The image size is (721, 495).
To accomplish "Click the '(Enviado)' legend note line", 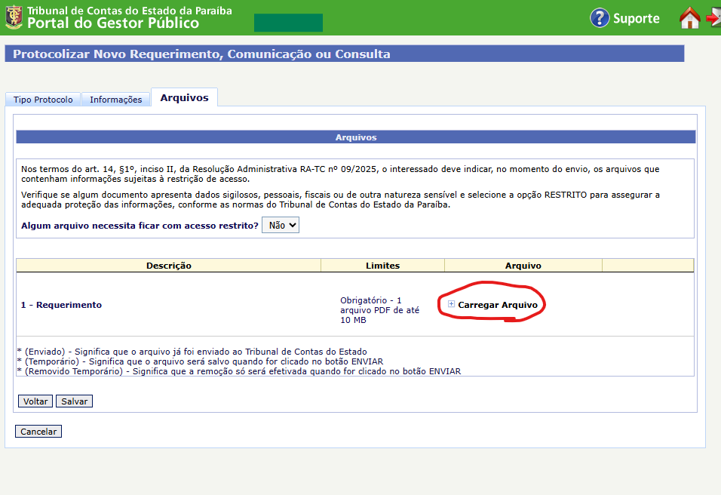I will (192, 352).
